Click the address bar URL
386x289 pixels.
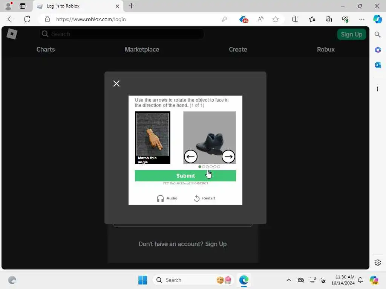(91, 19)
